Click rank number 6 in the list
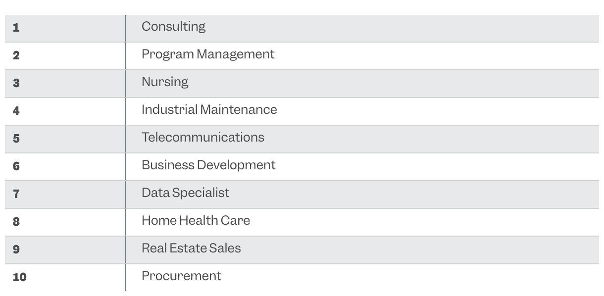The width and height of the screenshot is (604, 296). tap(16, 166)
